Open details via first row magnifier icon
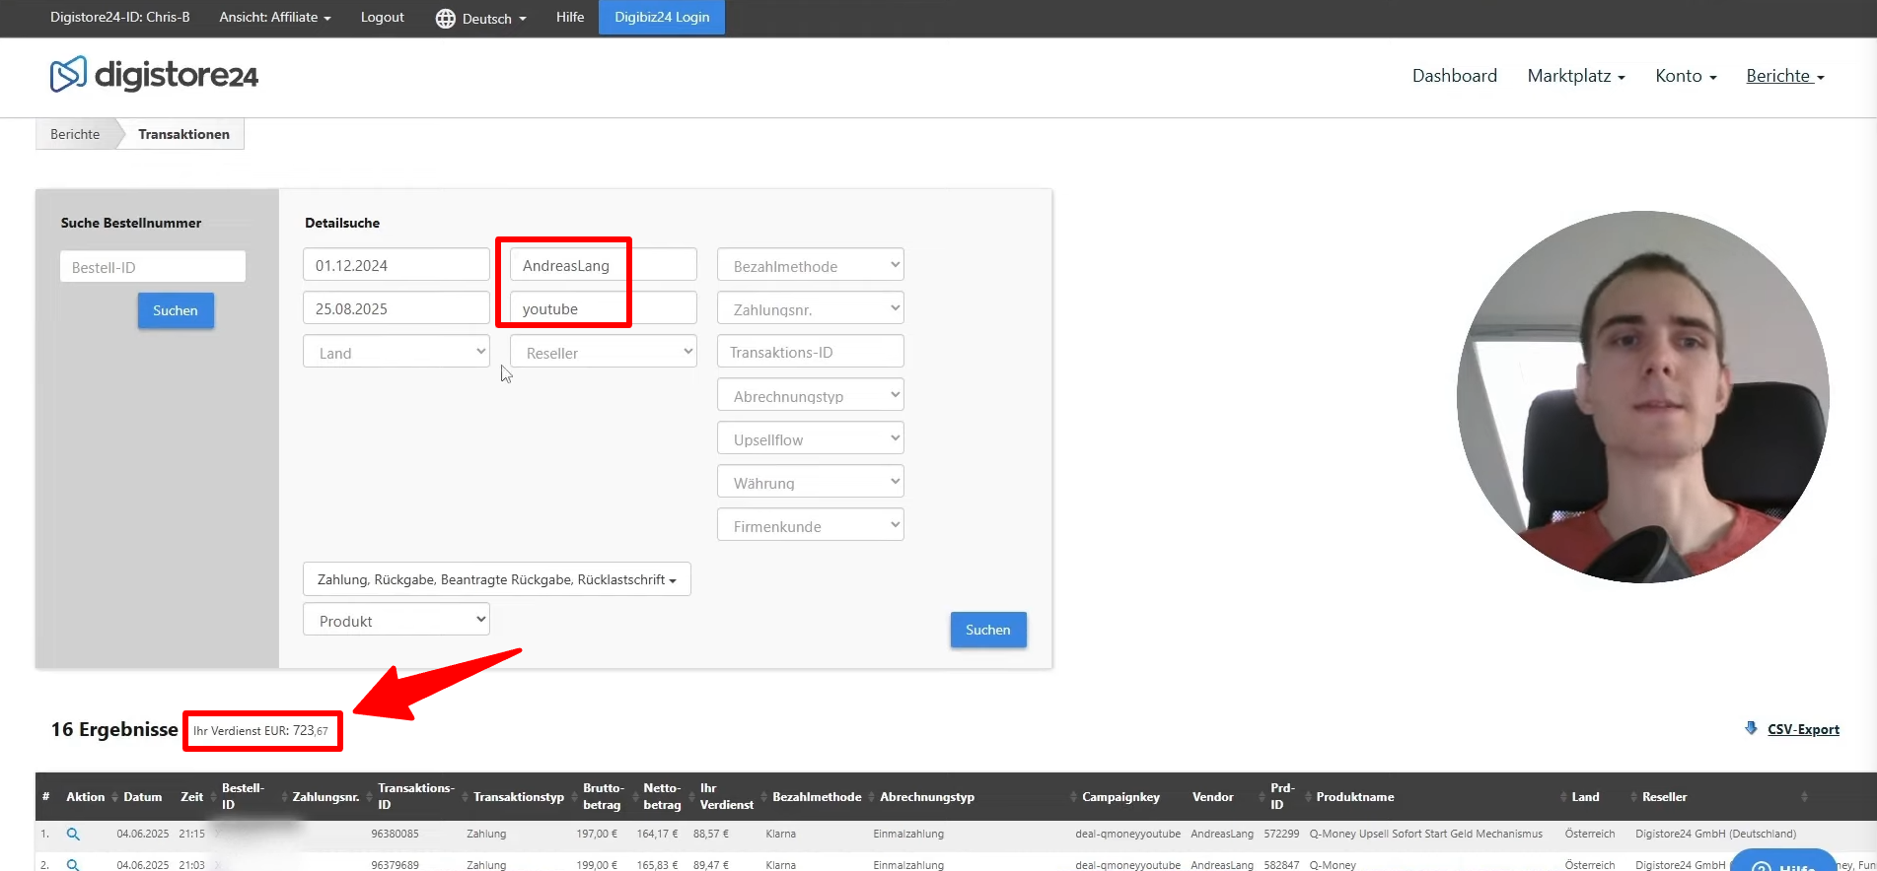This screenshot has height=871, width=1877. tap(73, 834)
